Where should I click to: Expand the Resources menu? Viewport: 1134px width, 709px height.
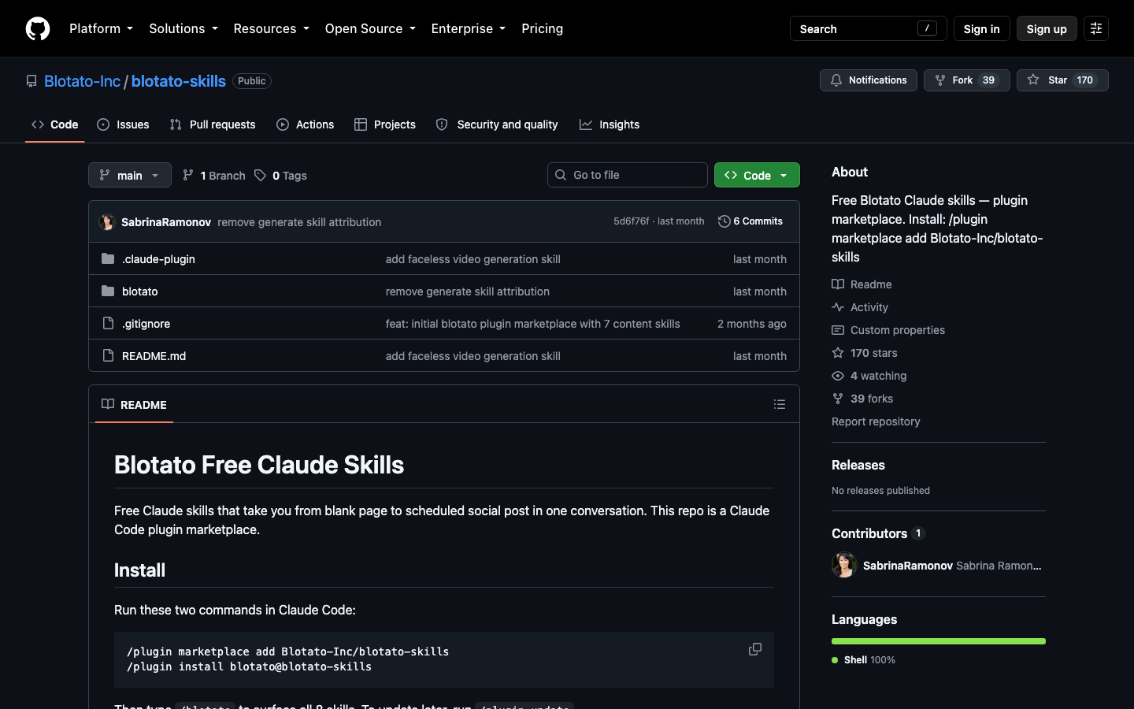click(x=271, y=28)
